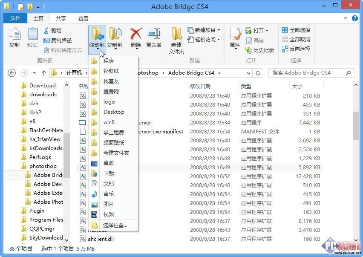Open the Copy to (复制到) button
The width and height of the screenshot is (363, 257).
pos(115,38)
